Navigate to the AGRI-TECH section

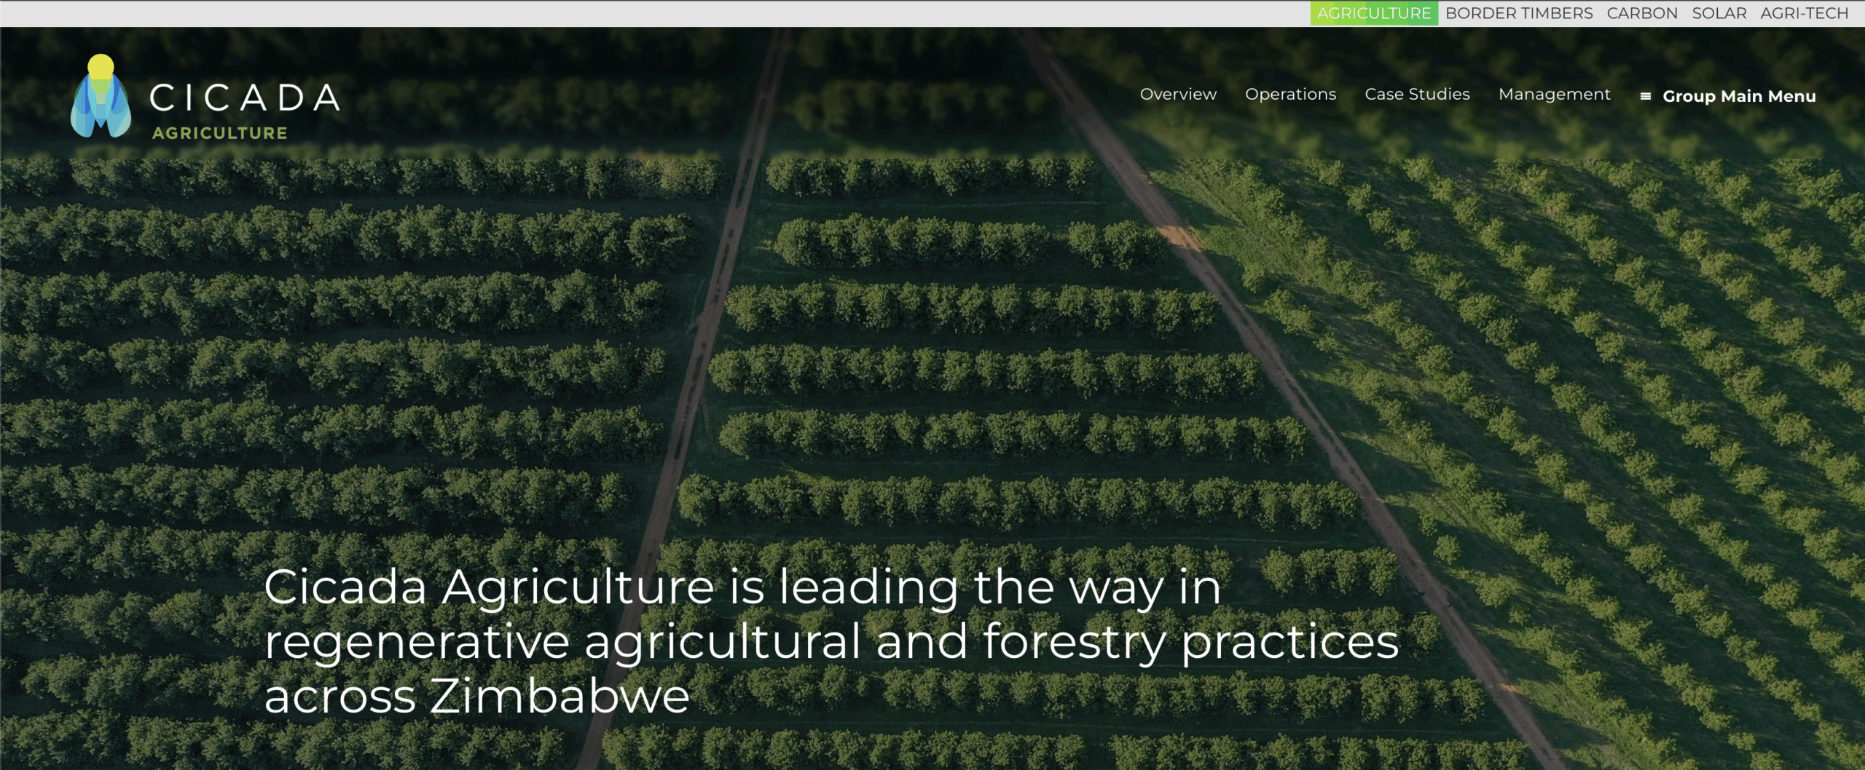[1804, 13]
